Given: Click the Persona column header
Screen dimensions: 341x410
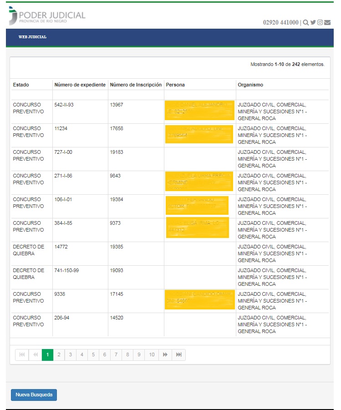Looking at the screenshot, I should [x=175, y=85].
